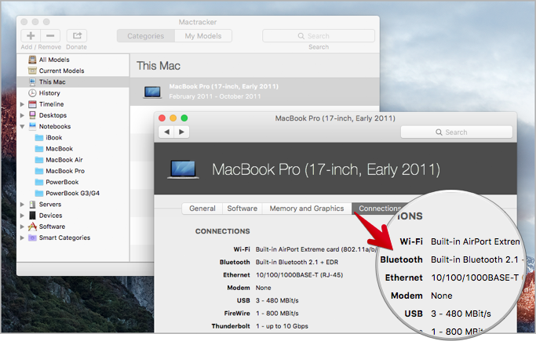The height and width of the screenshot is (341, 536).
Task: Select the All Models icon in sidebar
Action: coord(32,60)
